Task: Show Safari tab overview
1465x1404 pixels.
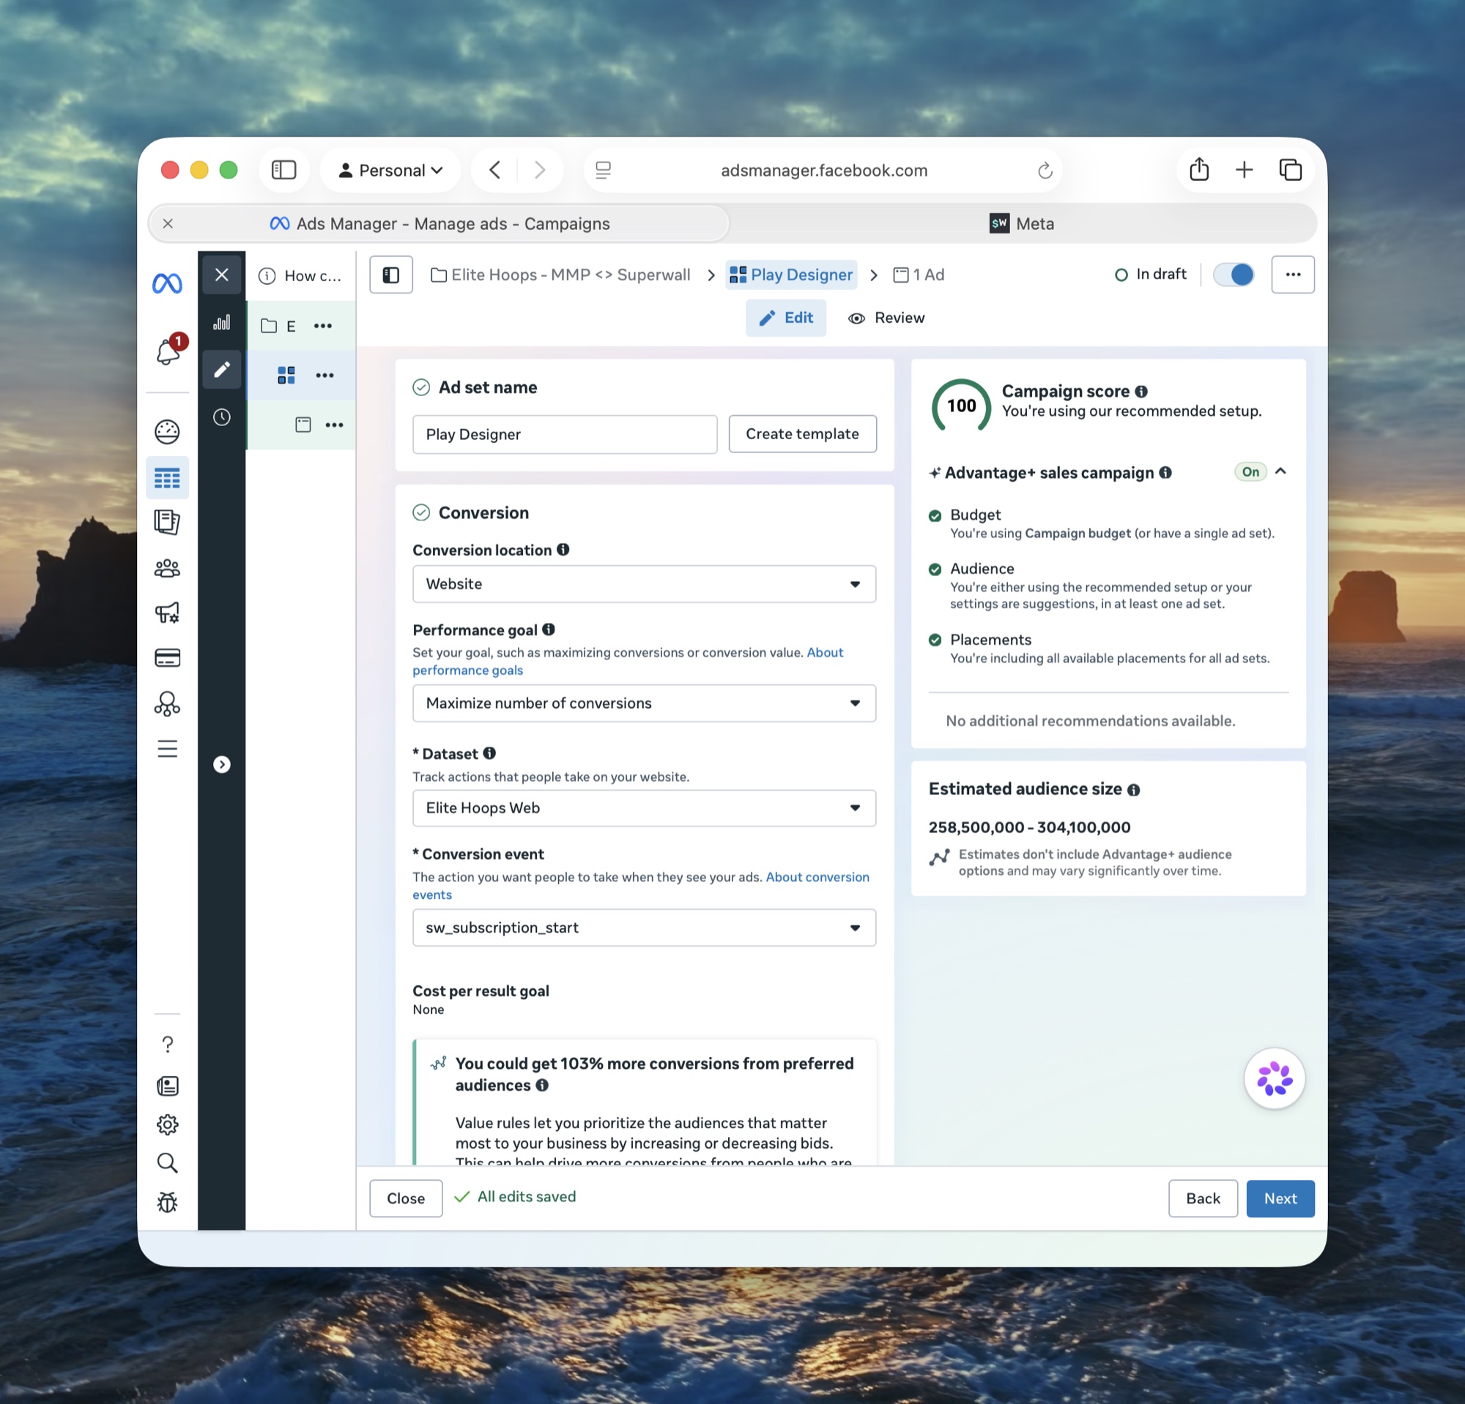Action: click(1290, 171)
